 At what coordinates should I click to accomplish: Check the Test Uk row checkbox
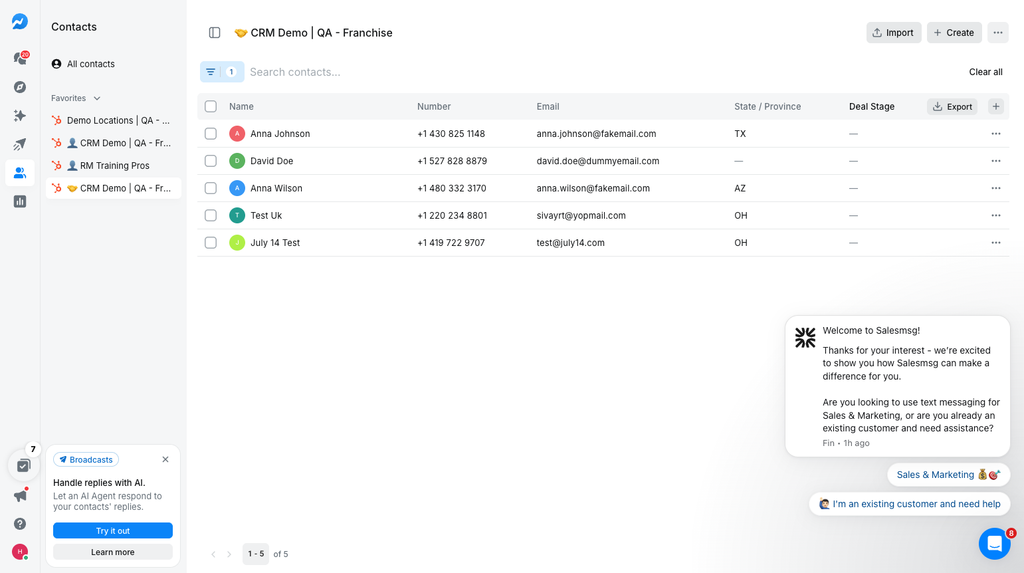[x=211, y=215]
